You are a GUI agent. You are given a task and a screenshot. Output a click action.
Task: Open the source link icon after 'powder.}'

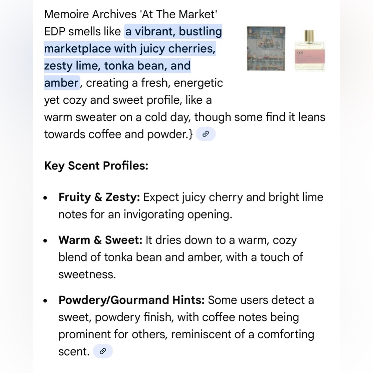206,134
